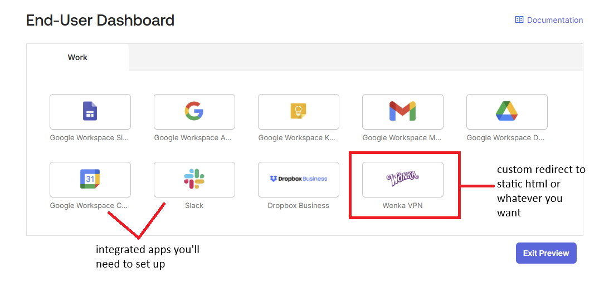Click the Google Workspace D... label
This screenshot has height=292, width=604.
tap(506, 138)
